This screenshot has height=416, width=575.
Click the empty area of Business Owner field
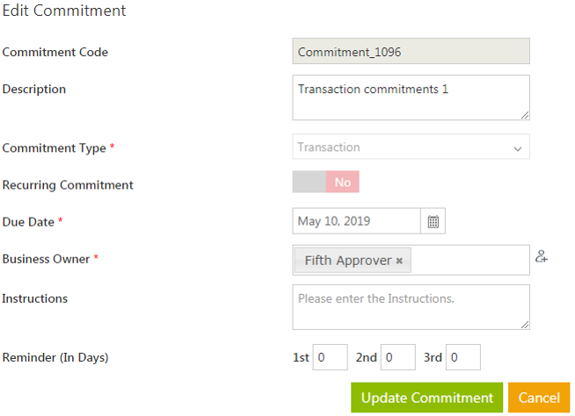pos(470,261)
